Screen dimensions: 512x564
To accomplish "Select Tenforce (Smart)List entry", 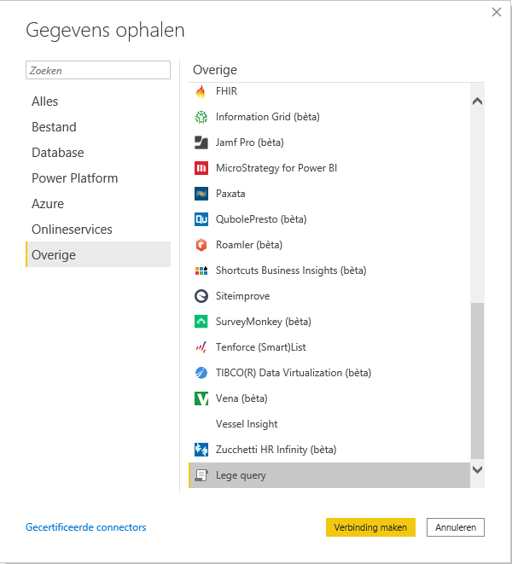I will (329, 347).
